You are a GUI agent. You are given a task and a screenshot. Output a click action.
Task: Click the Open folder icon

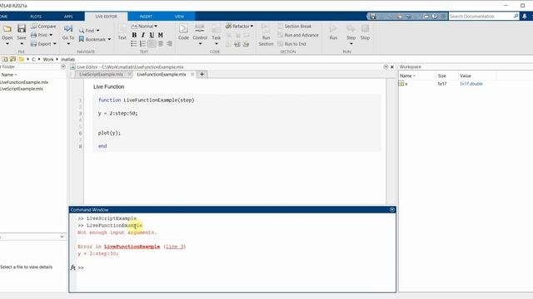7,29
